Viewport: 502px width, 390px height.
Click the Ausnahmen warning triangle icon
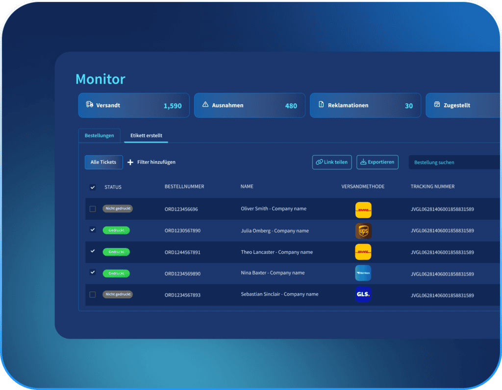[205, 105]
